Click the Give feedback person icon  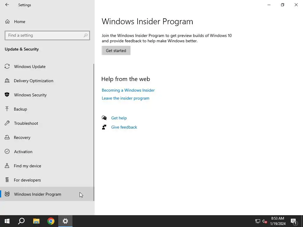tap(104, 127)
